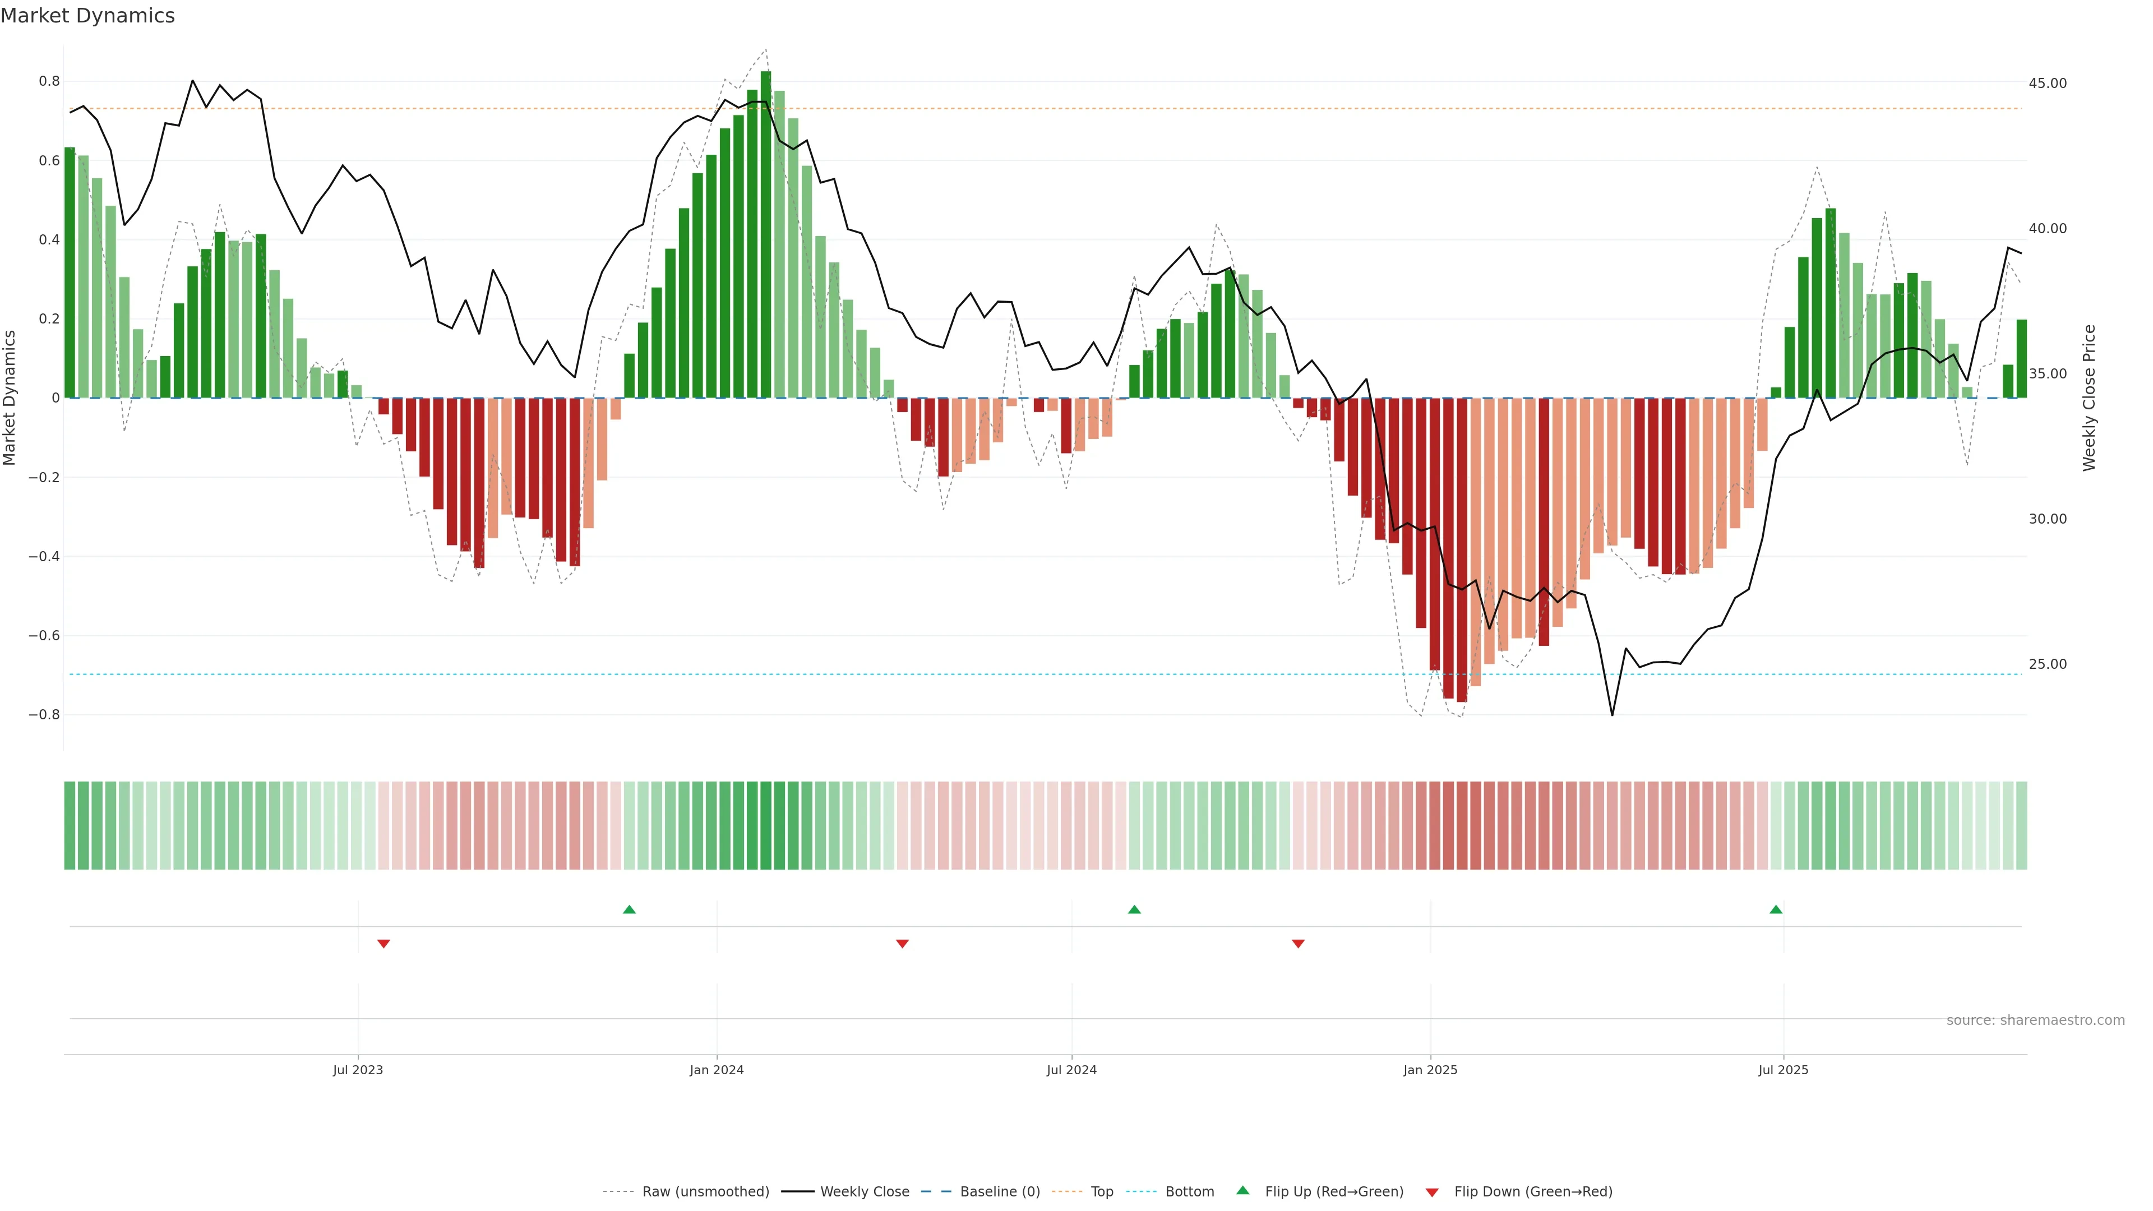Click the source sharemaestro.com text

click(2035, 1020)
